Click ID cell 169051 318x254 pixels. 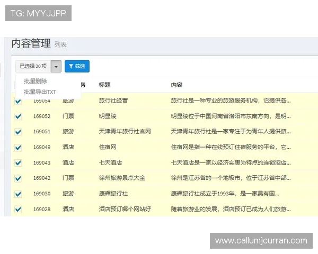point(42,132)
